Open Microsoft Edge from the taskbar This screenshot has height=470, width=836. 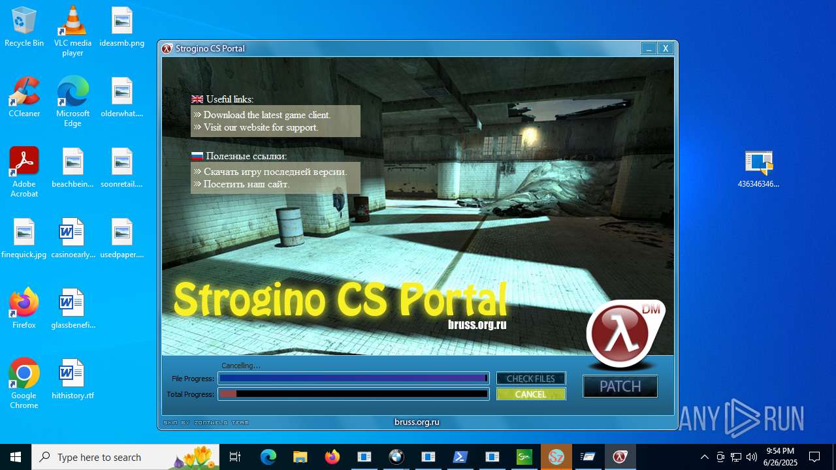pos(268,457)
